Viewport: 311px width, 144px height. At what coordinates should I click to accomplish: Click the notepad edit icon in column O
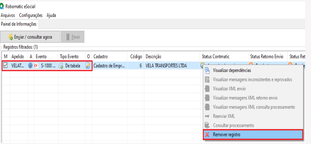88,66
